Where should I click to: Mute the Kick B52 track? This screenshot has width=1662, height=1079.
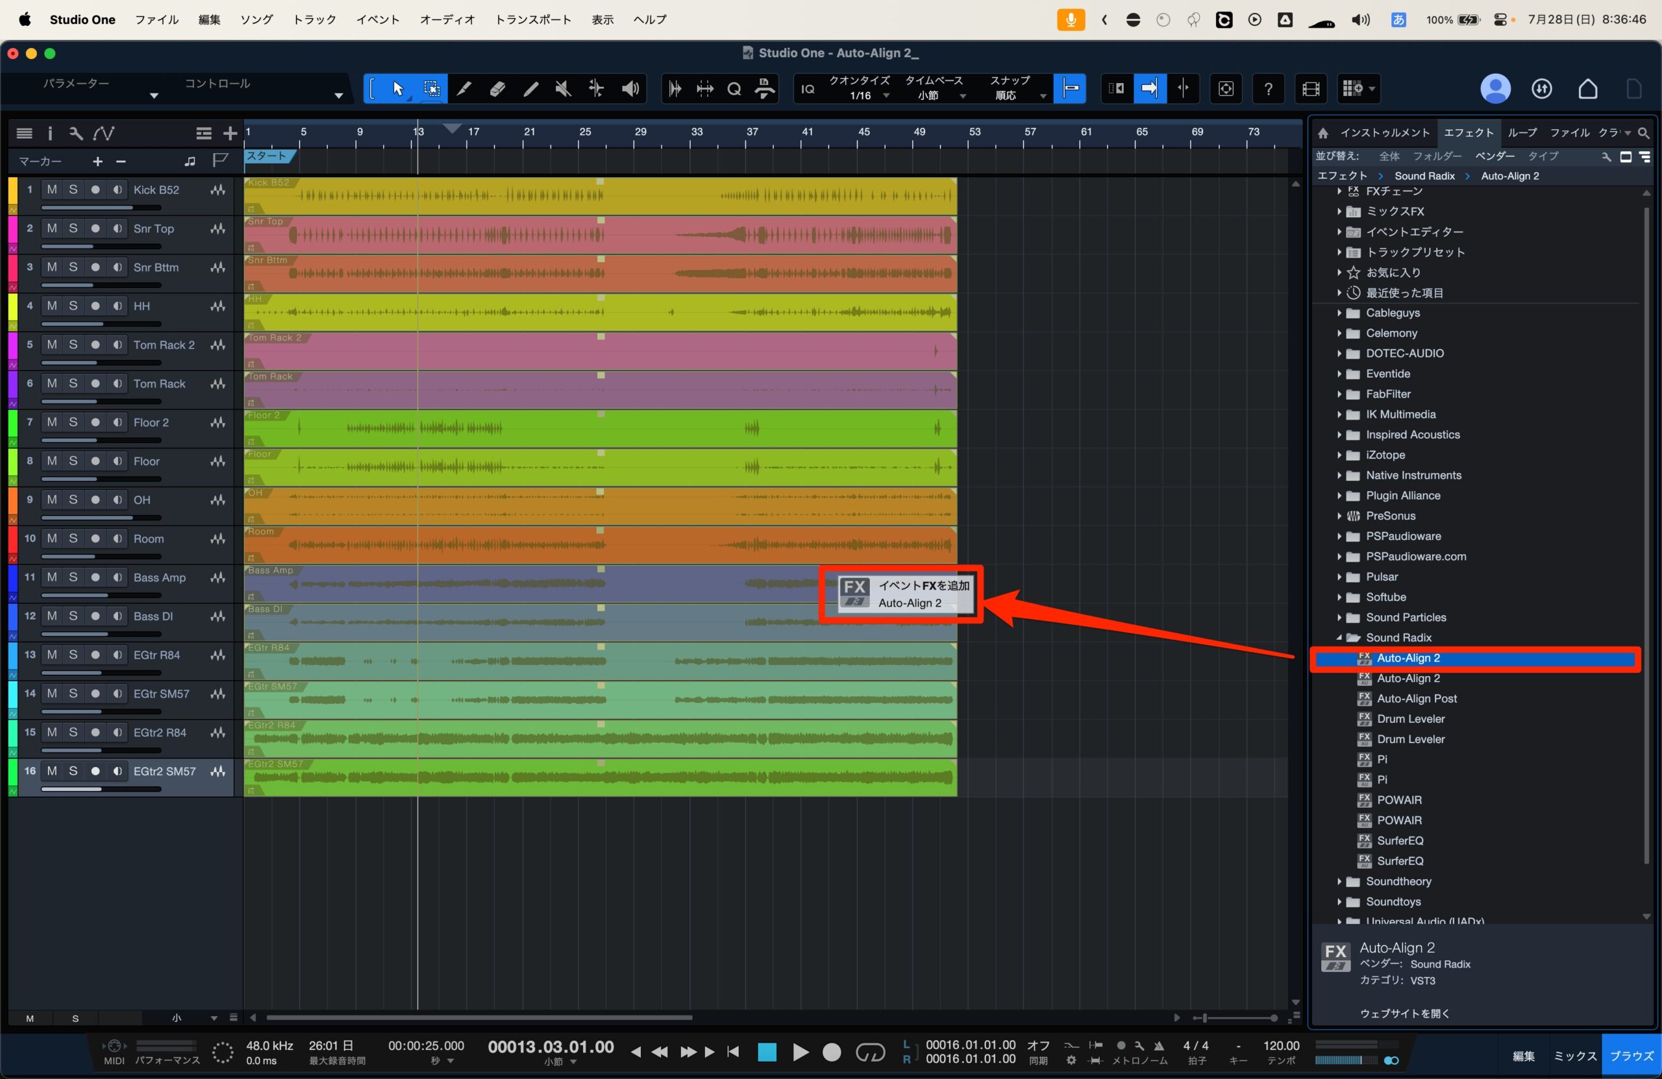pos(52,190)
